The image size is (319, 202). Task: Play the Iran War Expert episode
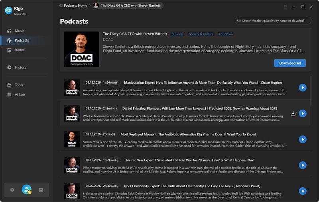coord(303,165)
